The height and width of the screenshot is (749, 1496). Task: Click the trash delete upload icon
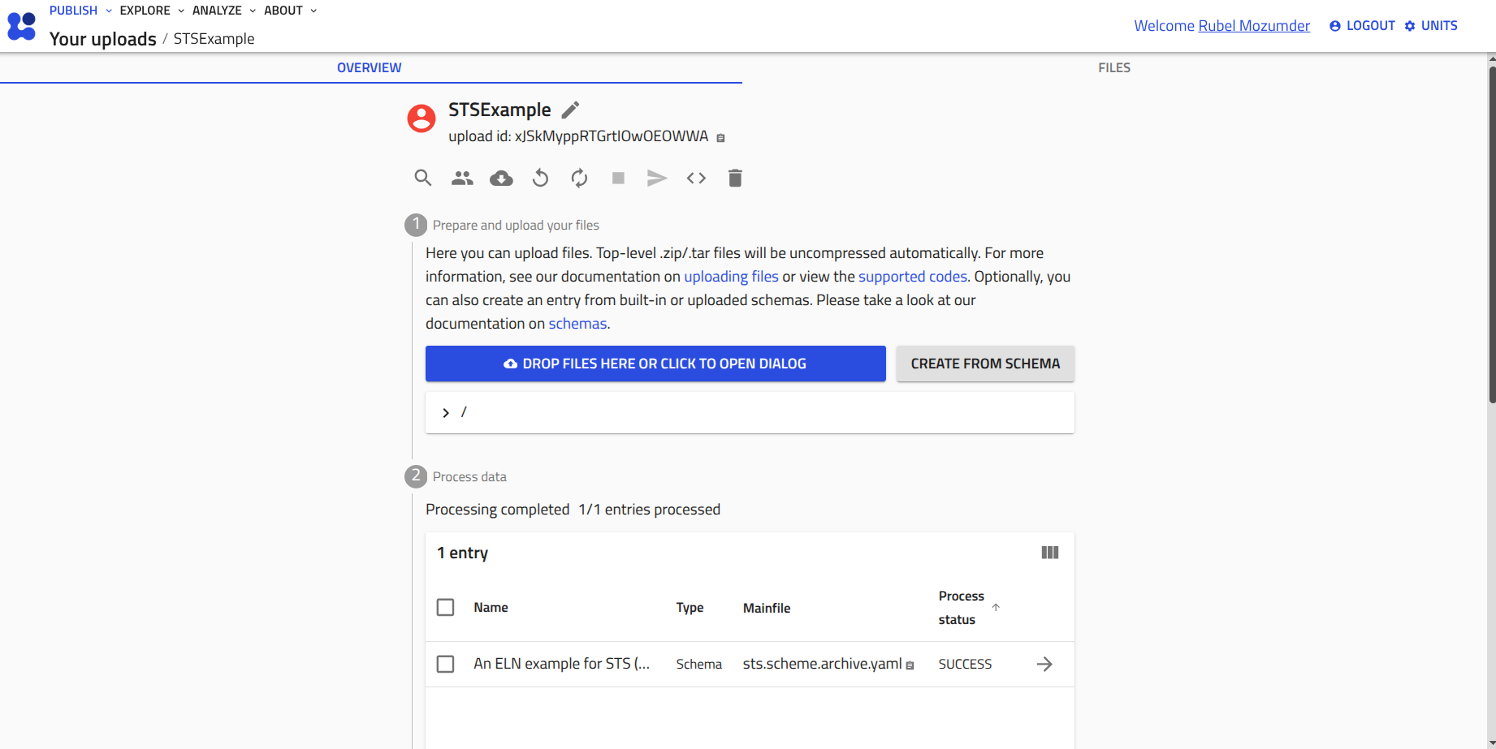(x=735, y=178)
